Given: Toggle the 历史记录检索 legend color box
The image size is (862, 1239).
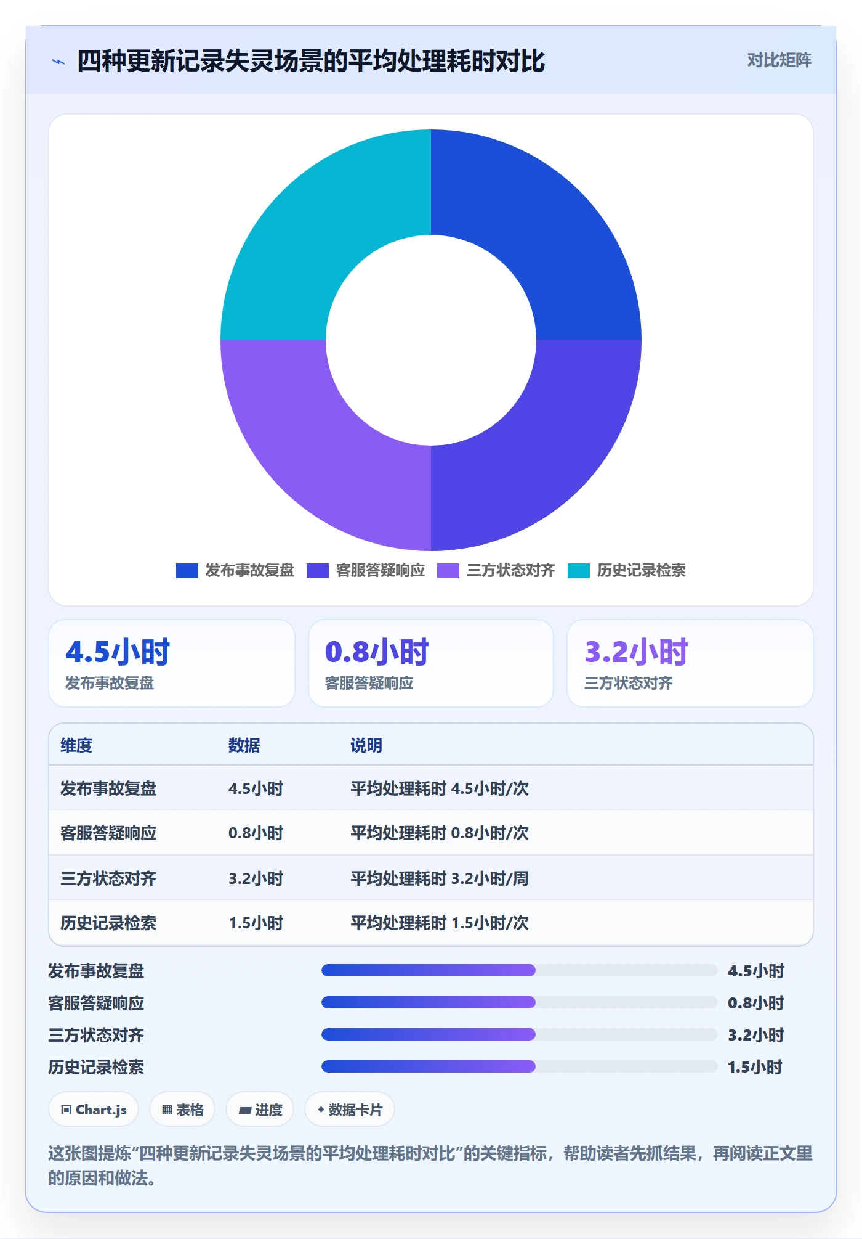Looking at the screenshot, I should (579, 571).
